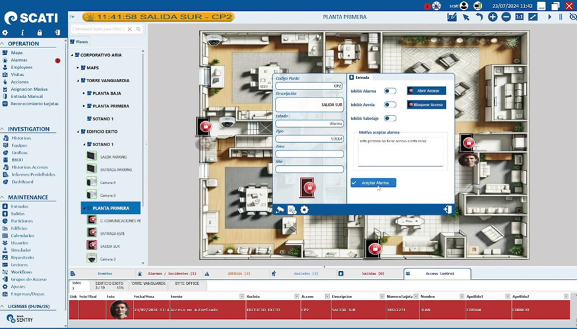Click the 1:1 original scale icon
This screenshot has height=329, width=577.
519,17
